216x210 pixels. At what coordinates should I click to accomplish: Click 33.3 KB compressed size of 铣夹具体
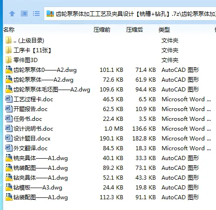coord(146,158)
